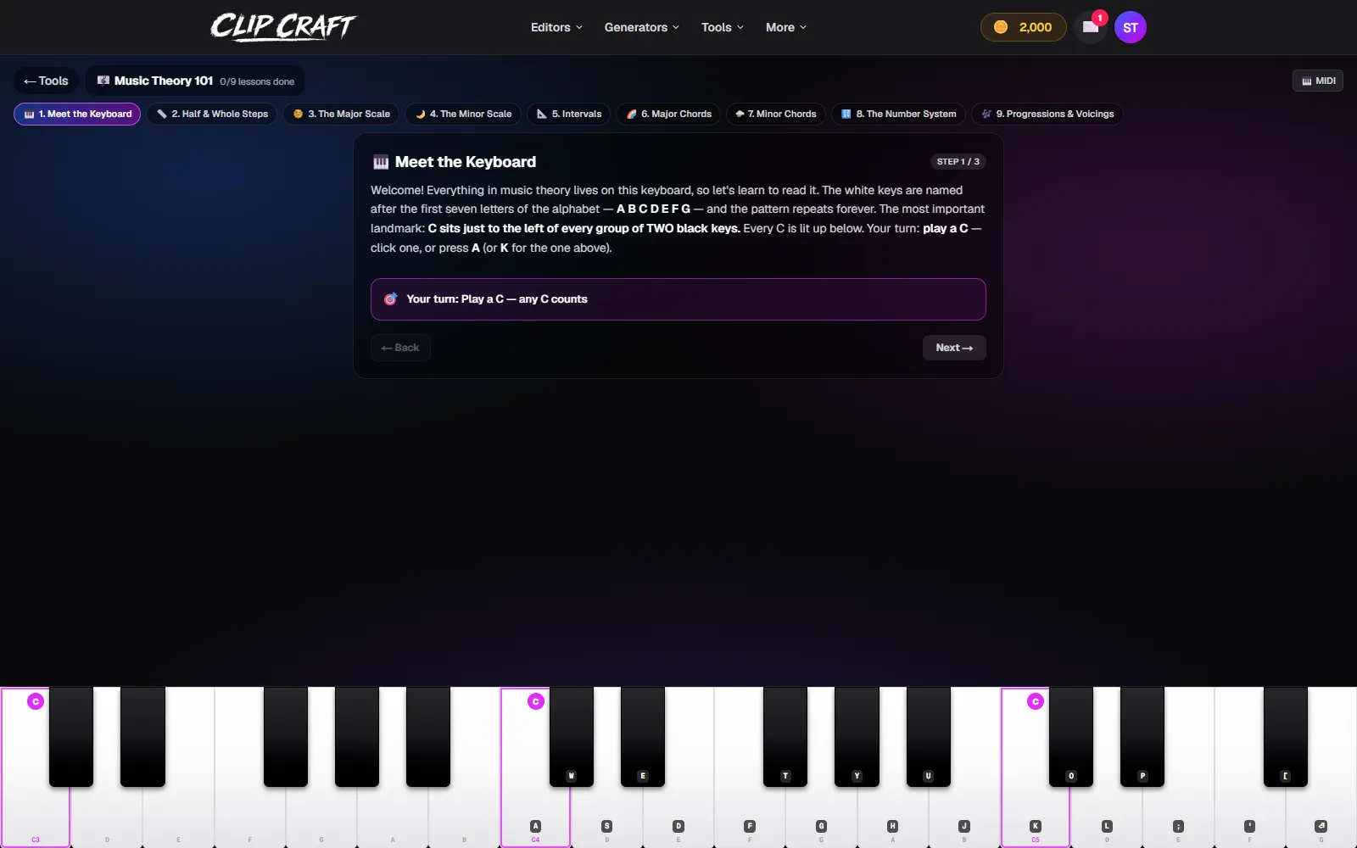
Task: Play the black key labeled [
Action: coord(1286,736)
